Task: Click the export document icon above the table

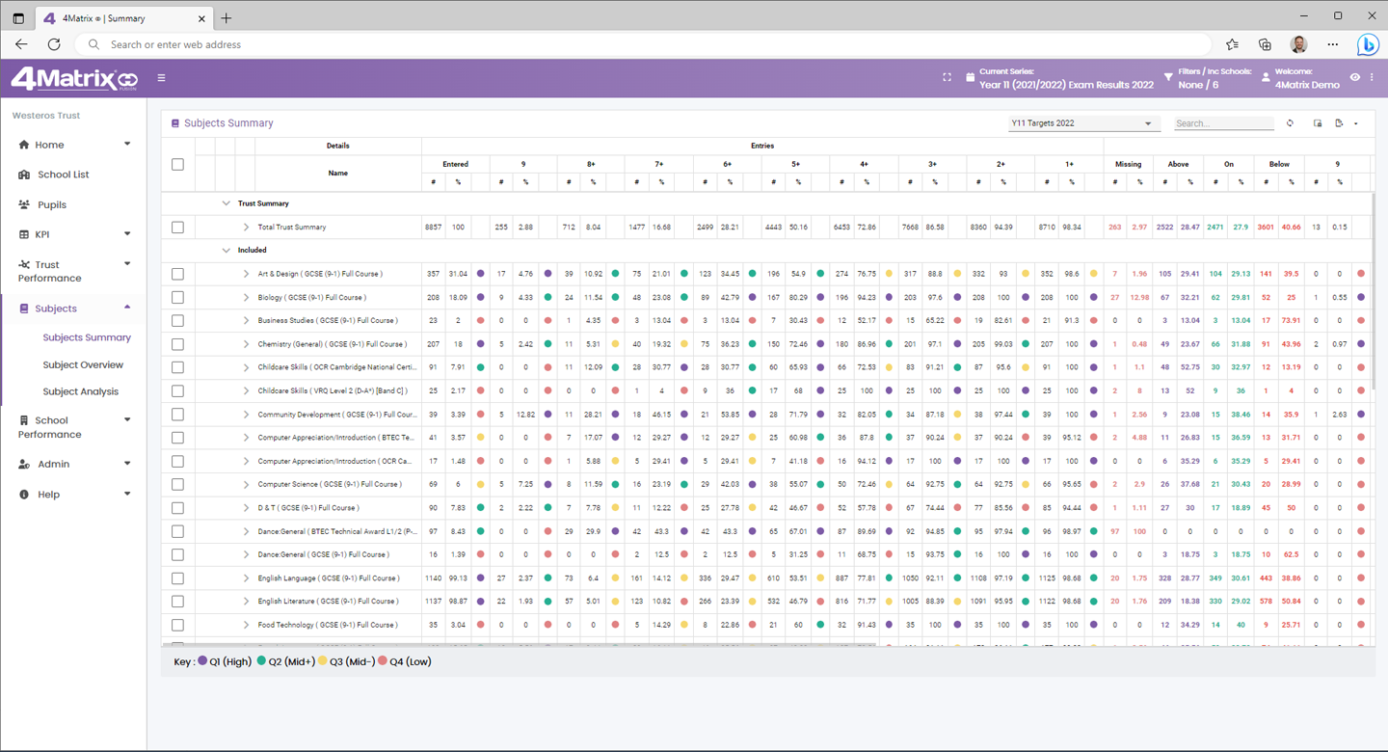Action: (x=1339, y=123)
